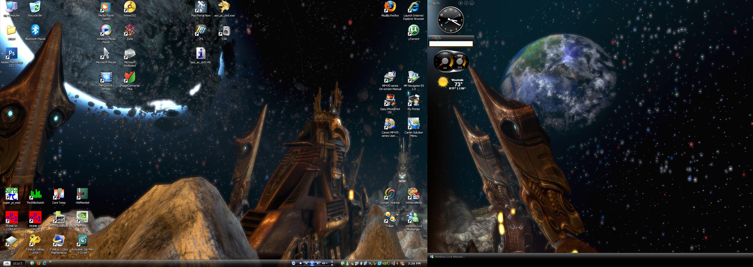Select the CSR shortcut icon
The image size is (753, 267).
[224, 33]
